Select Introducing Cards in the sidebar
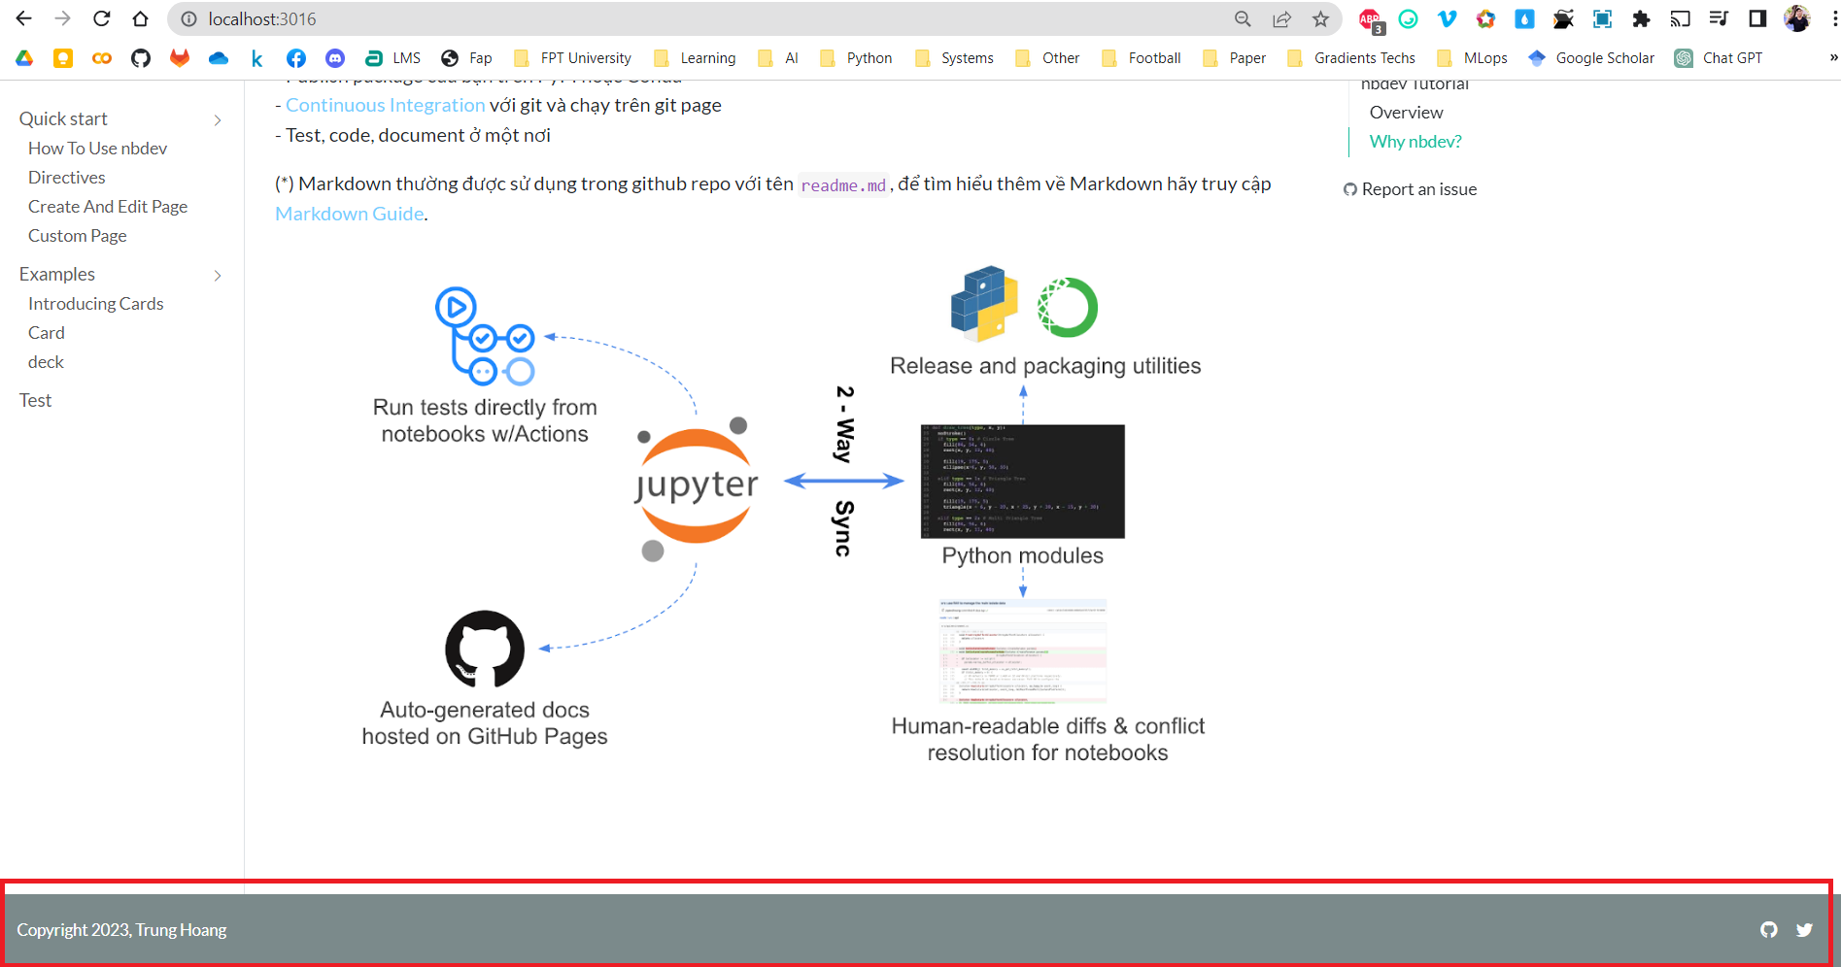1841x967 pixels. coord(96,304)
